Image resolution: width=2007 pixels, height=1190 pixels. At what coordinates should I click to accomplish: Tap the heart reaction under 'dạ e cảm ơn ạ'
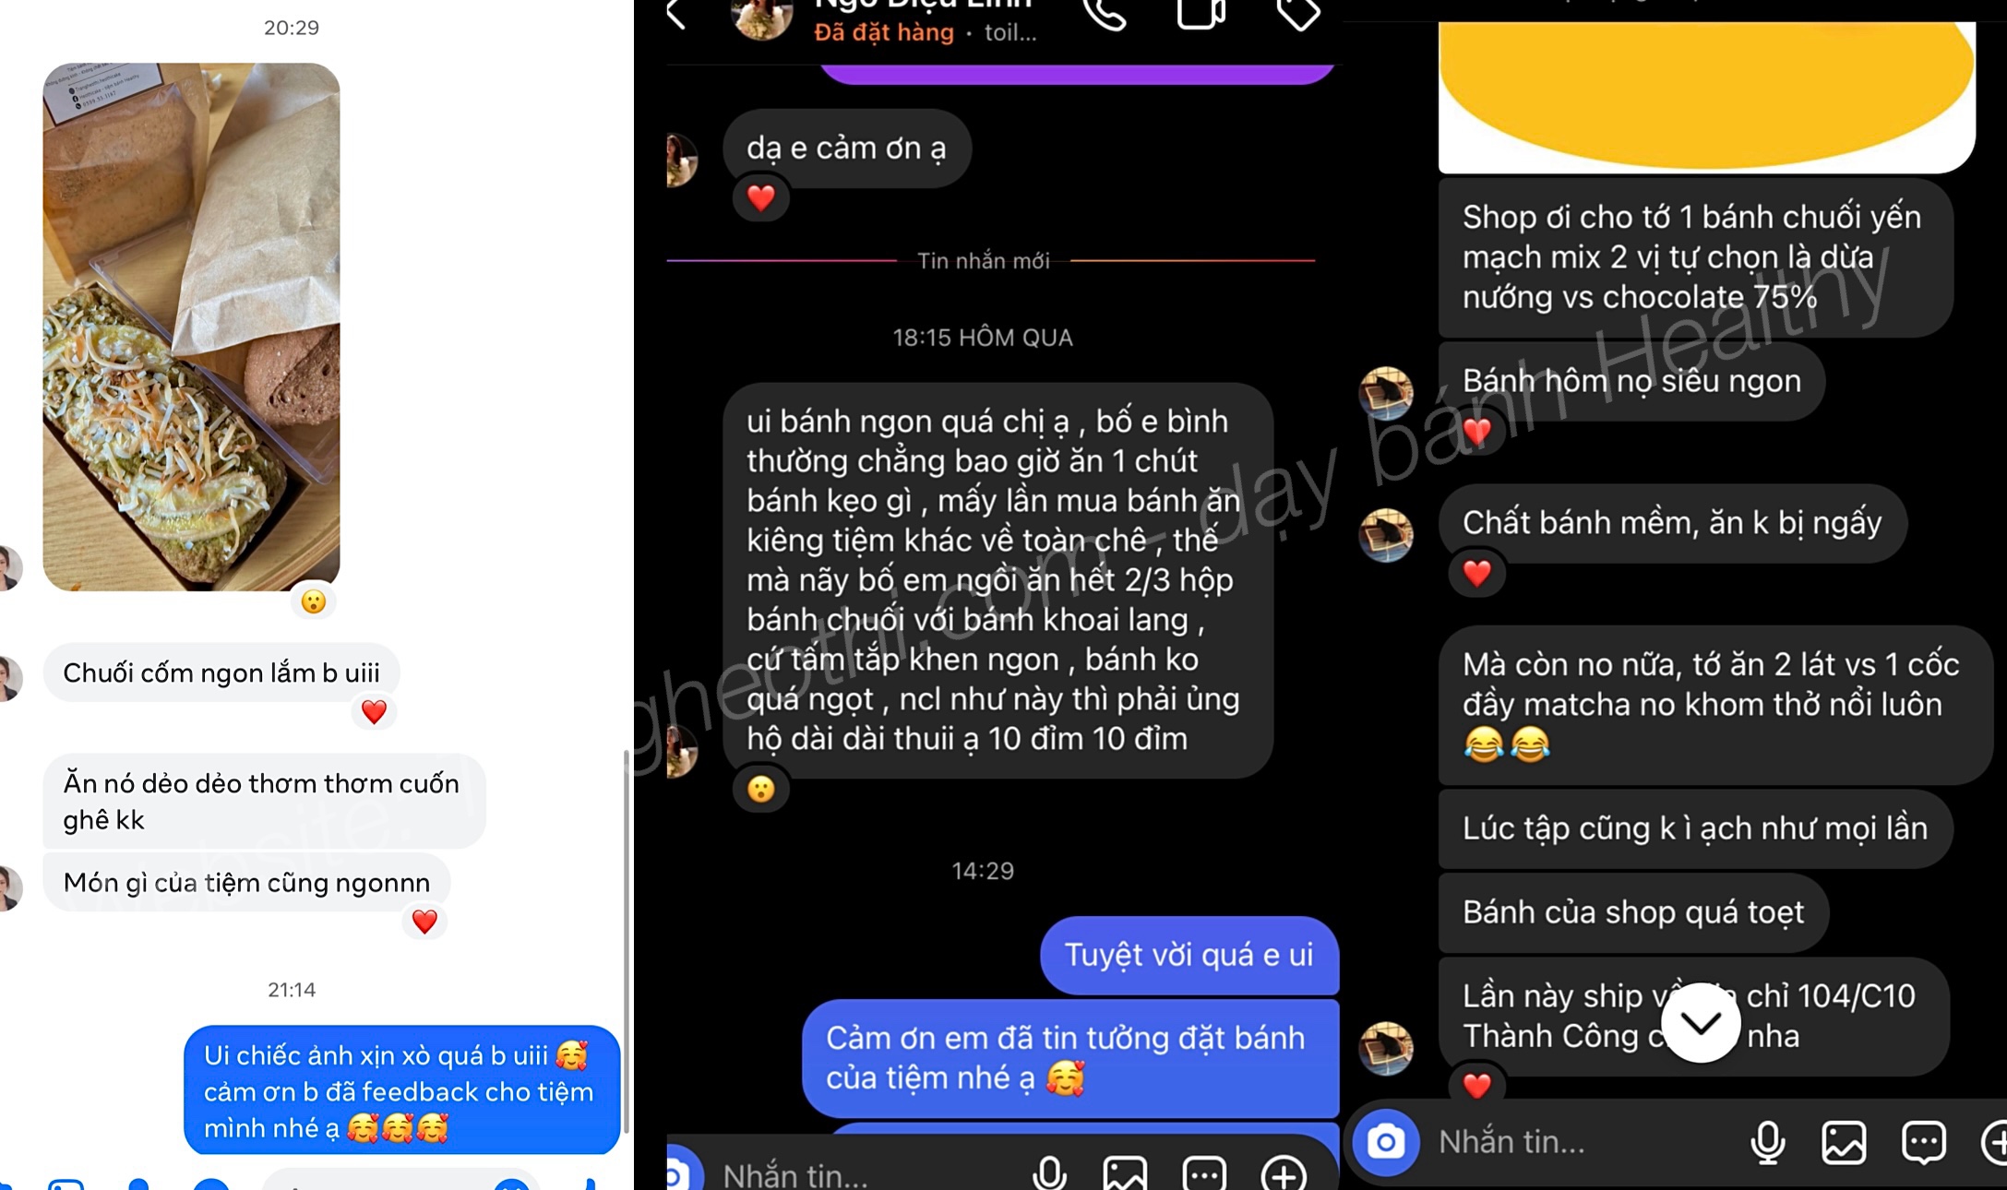760,198
